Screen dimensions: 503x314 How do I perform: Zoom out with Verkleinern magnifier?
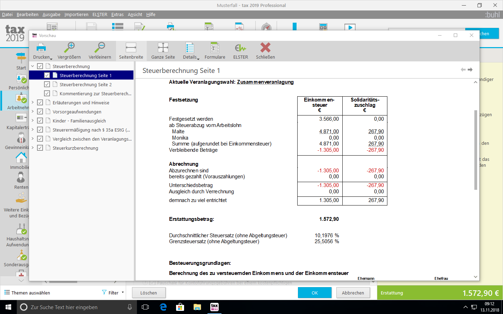point(100,48)
